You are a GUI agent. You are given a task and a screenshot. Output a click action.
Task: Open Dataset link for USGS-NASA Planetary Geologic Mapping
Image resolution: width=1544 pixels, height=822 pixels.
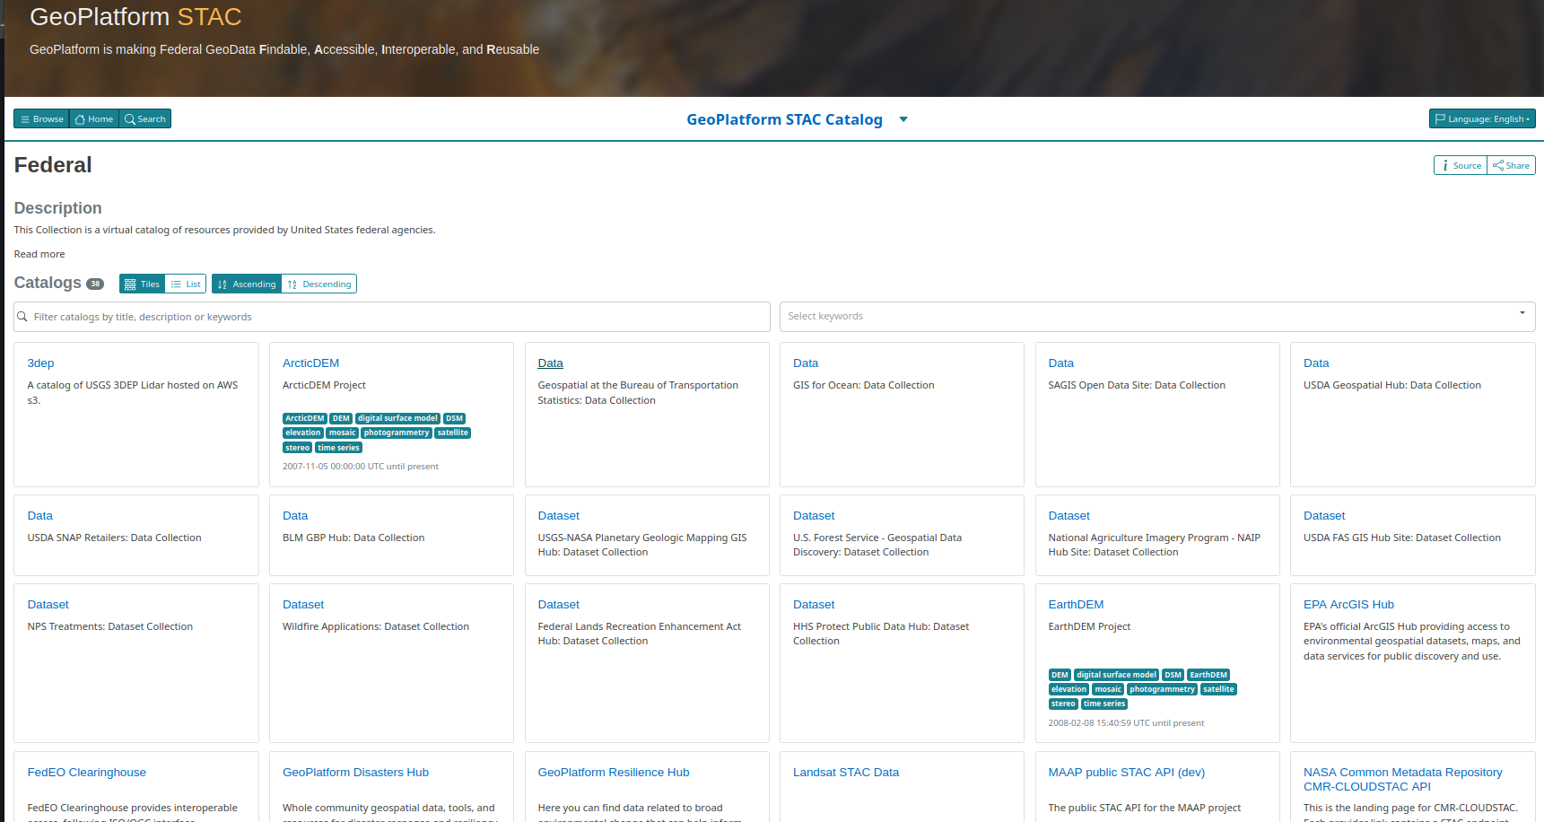[559, 516]
